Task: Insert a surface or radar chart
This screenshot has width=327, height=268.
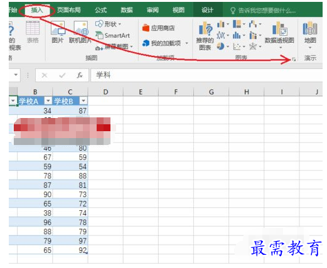Action: pos(255,46)
